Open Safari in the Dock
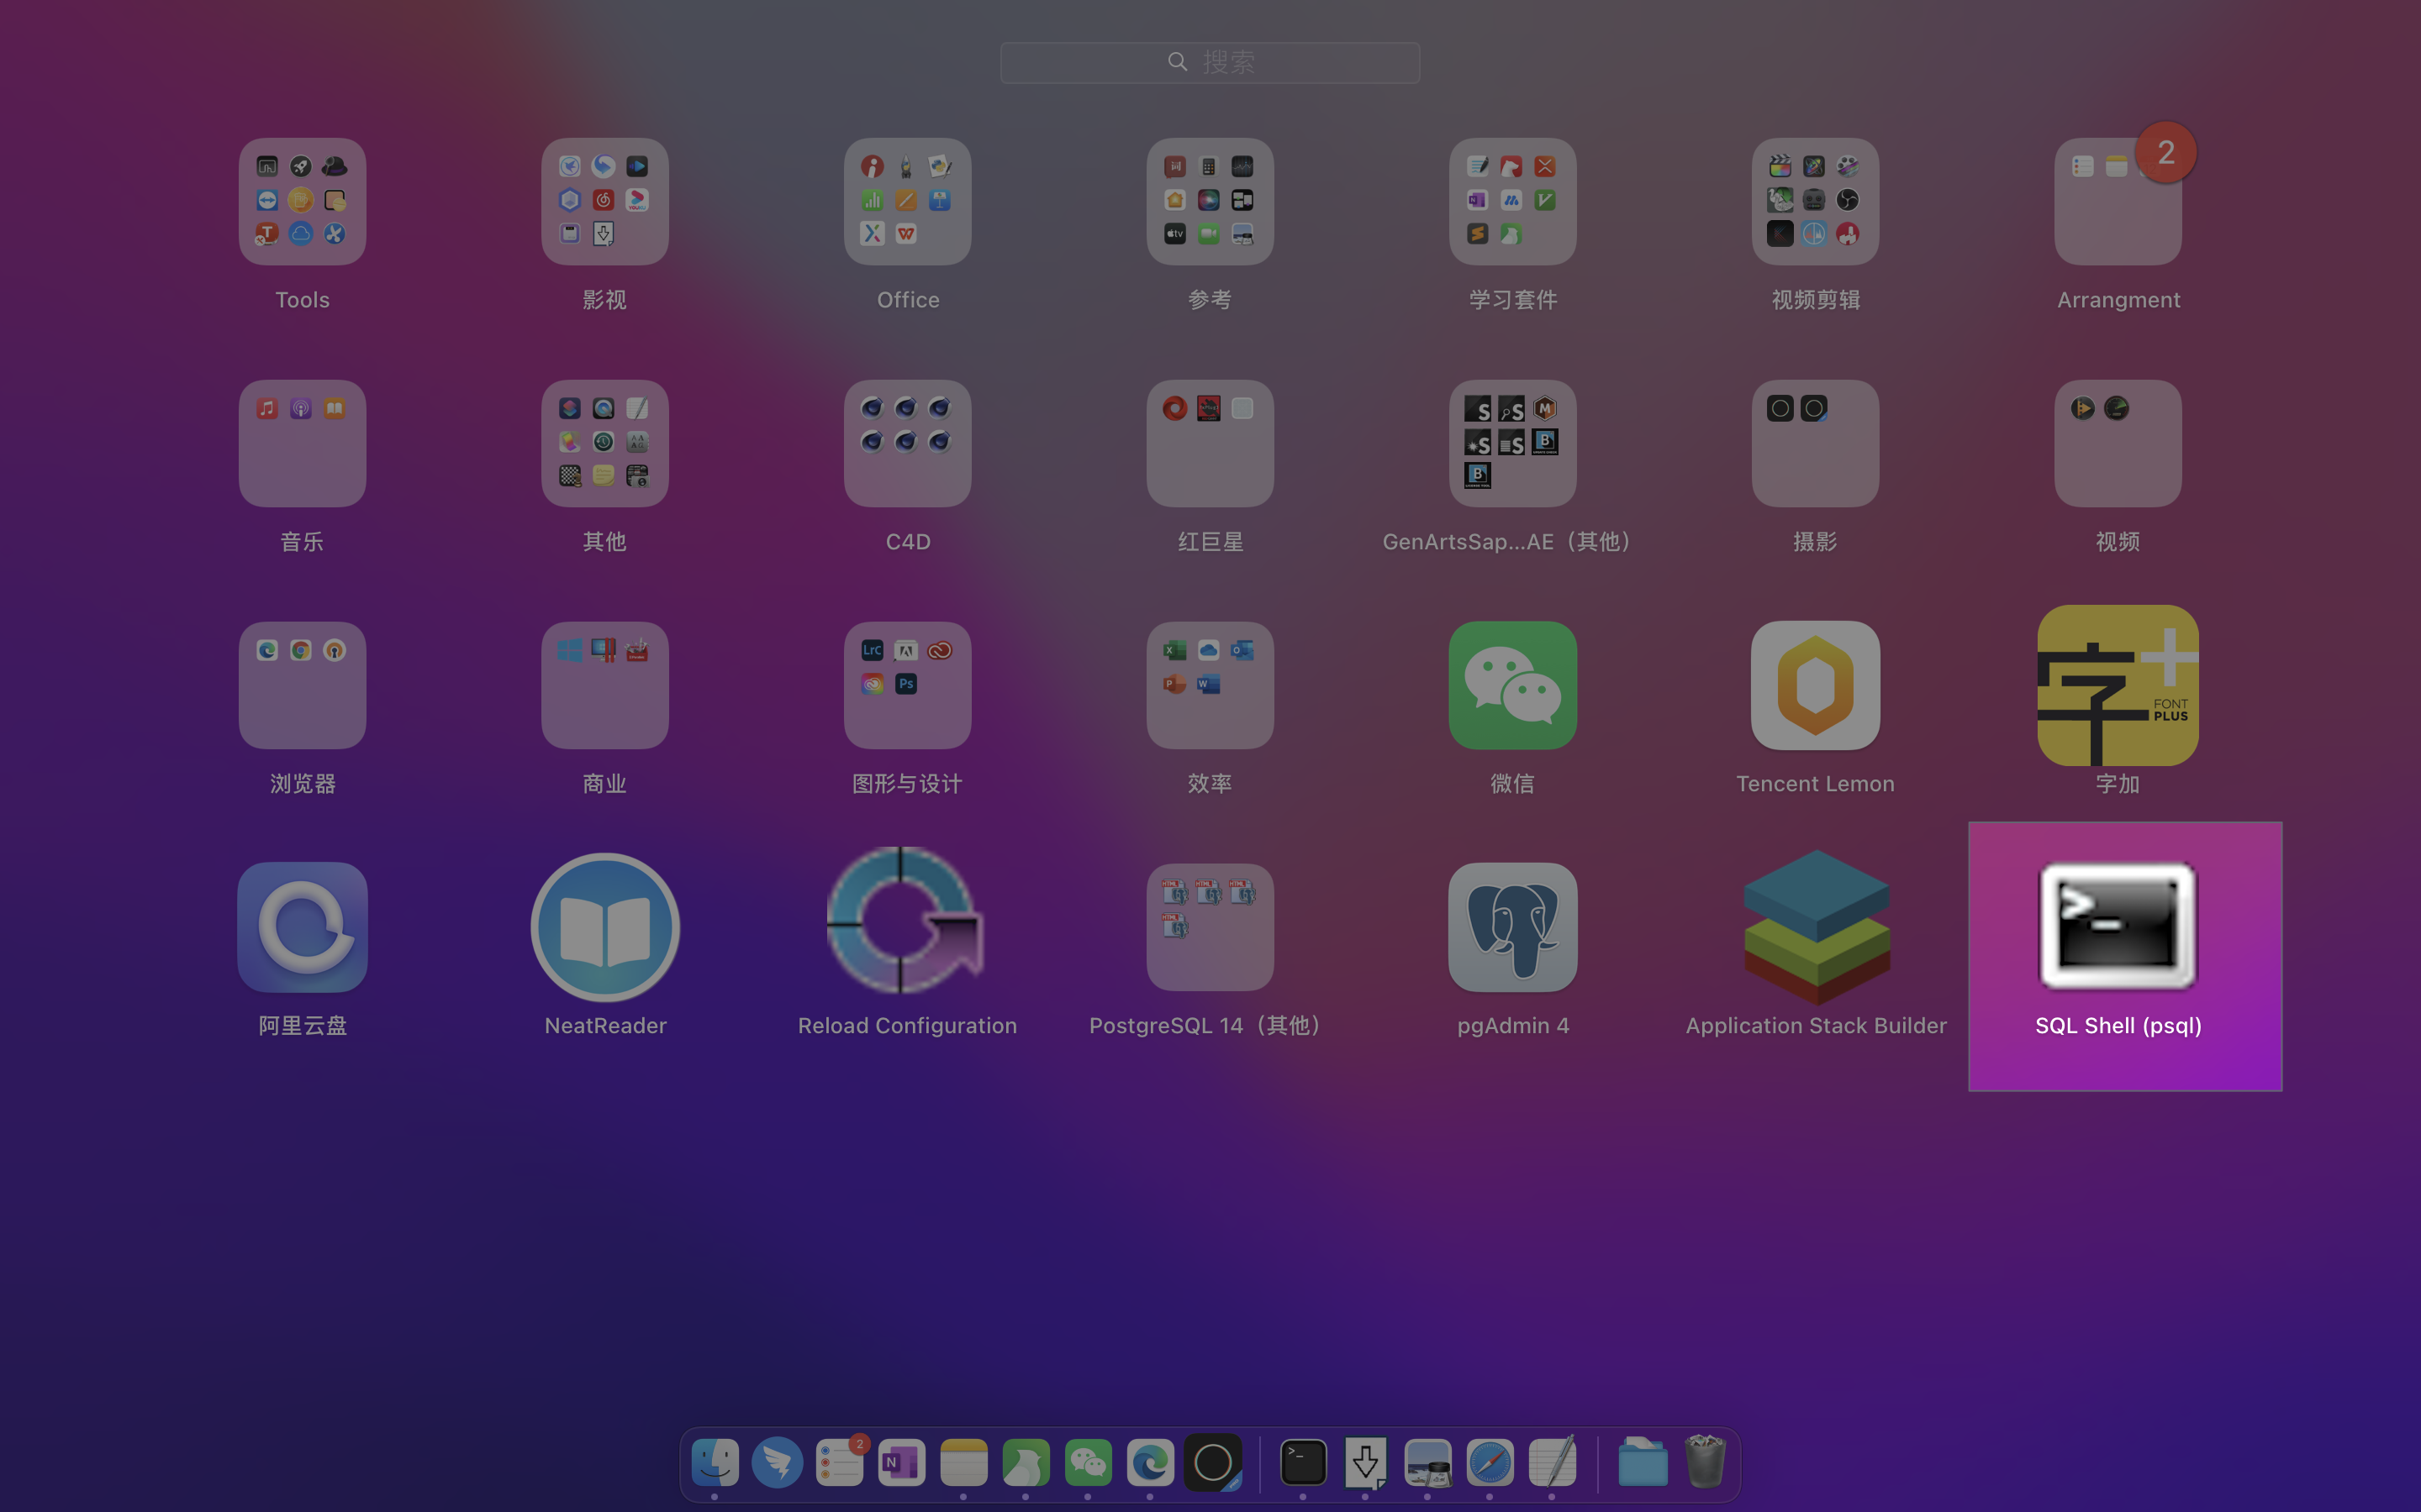 pyautogui.click(x=1490, y=1462)
